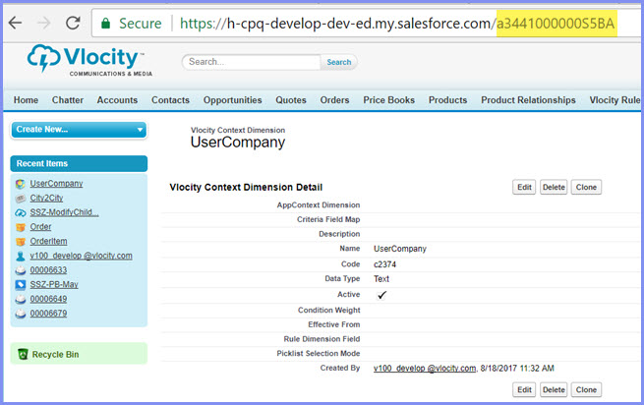This screenshot has width=644, height=405.
Task: Open the OrderItem recent item link
Action: tap(48, 241)
